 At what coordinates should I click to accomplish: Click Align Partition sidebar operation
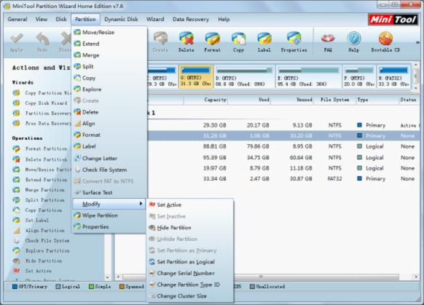pyautogui.click(x=39, y=231)
